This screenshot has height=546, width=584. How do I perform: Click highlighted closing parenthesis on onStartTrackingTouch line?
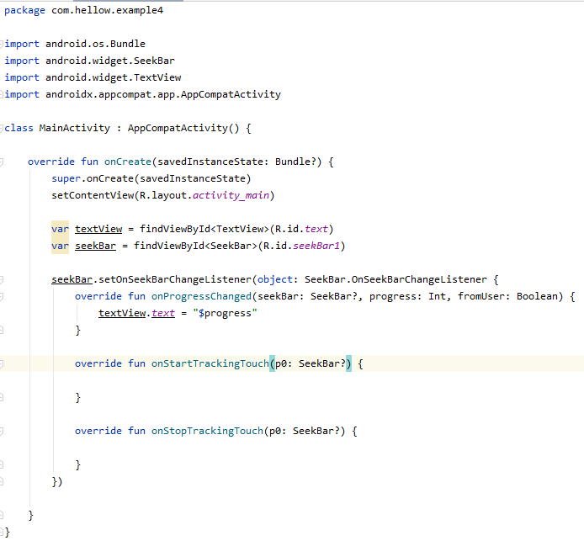tap(348, 363)
